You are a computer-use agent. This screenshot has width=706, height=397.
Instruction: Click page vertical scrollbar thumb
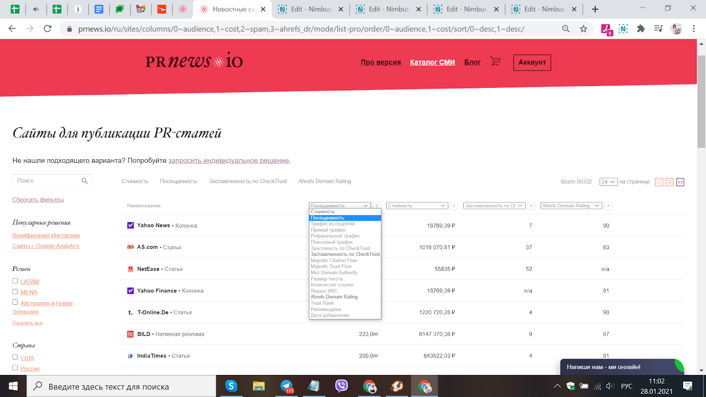click(701, 101)
